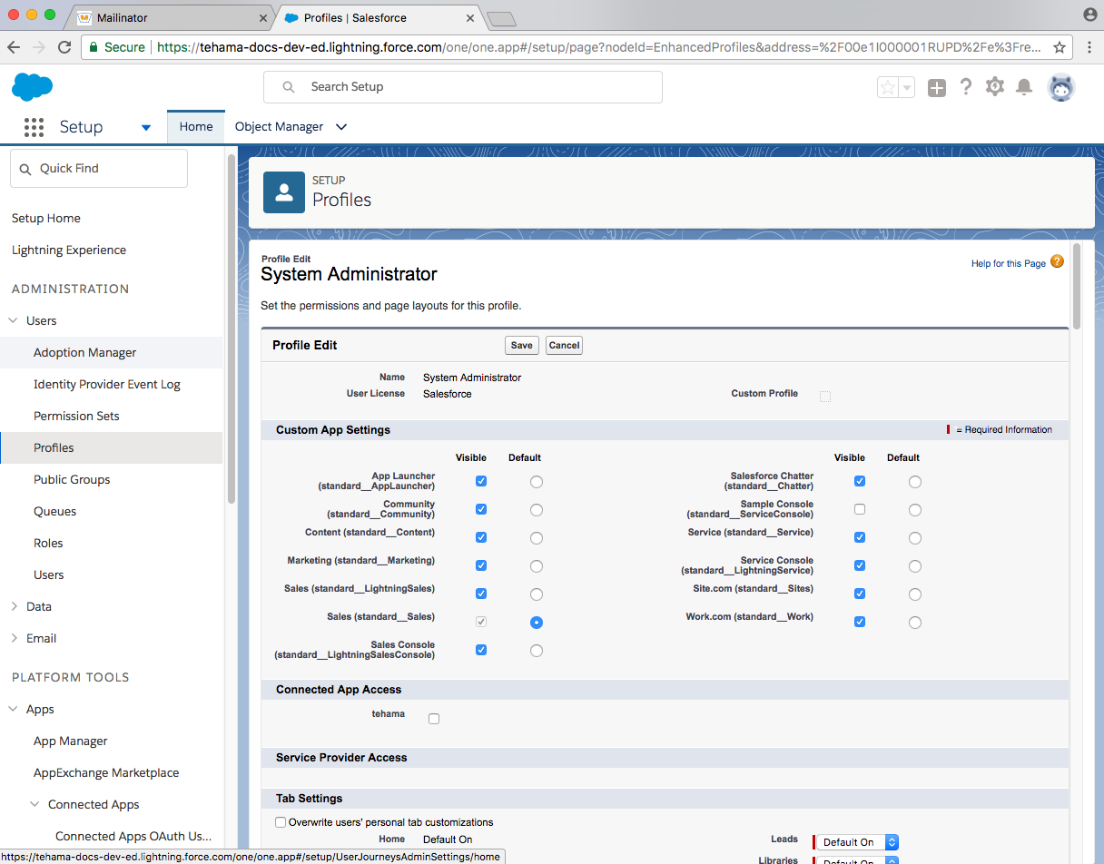Open a new browser tab
The height and width of the screenshot is (864, 1104).
tap(501, 18)
